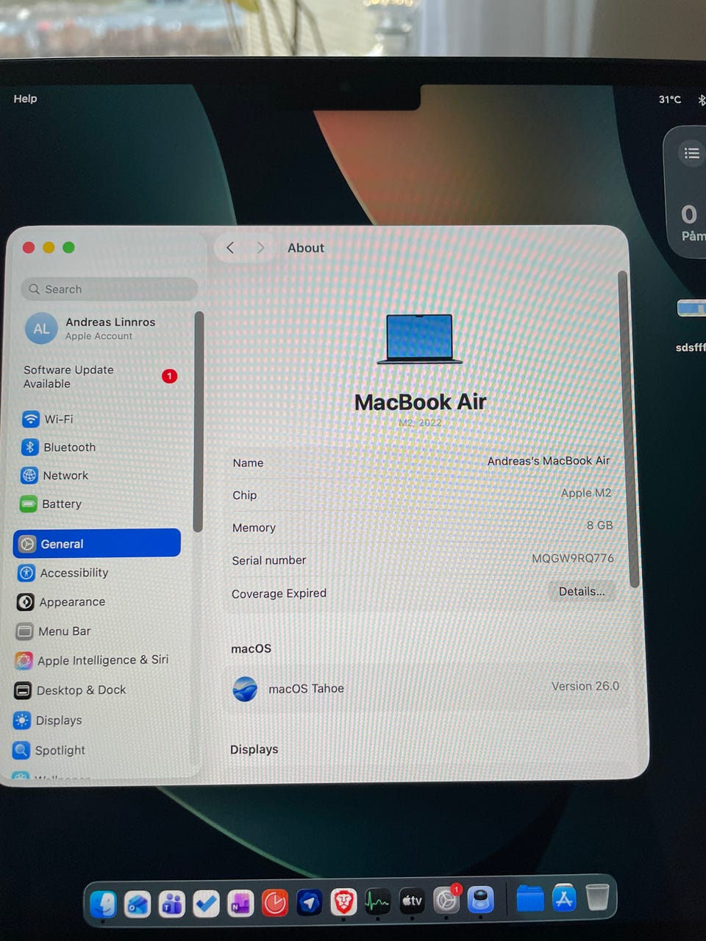The height and width of the screenshot is (941, 706).
Task: Open the blue paper-plane app in Dock
Action: [x=309, y=903]
